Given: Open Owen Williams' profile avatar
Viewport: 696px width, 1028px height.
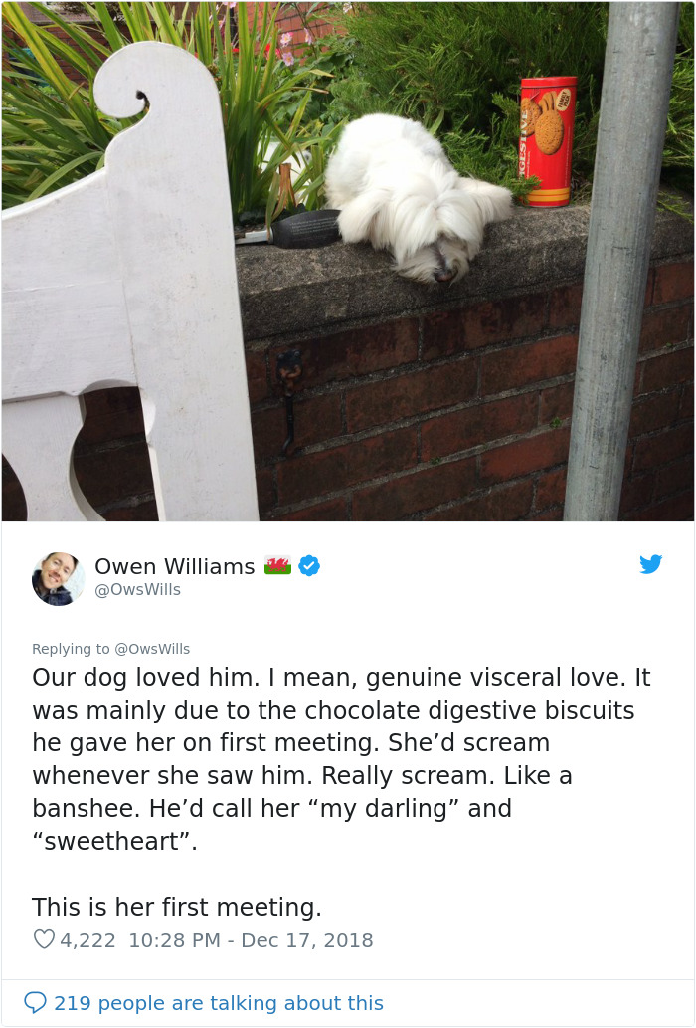Looking at the screenshot, I should point(59,579).
